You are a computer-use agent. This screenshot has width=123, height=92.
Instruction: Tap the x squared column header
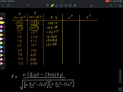click(70, 17)
